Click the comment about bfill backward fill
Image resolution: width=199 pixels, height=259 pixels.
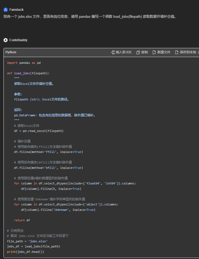click(43, 162)
